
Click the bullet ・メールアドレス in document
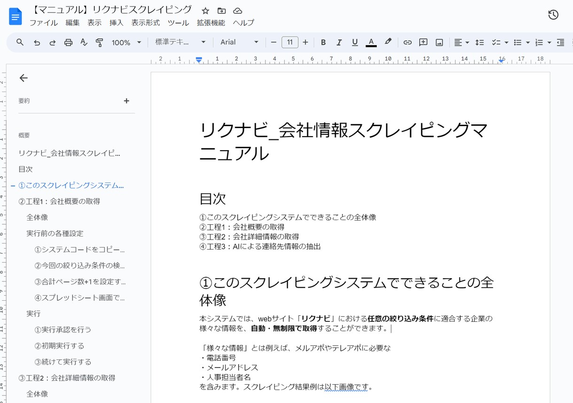(x=229, y=367)
